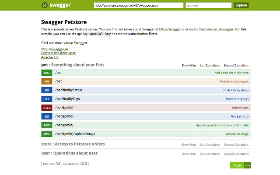Click the Swagger Petstore title
This screenshot has height=175, width=280.
pyautogui.click(x=64, y=22)
